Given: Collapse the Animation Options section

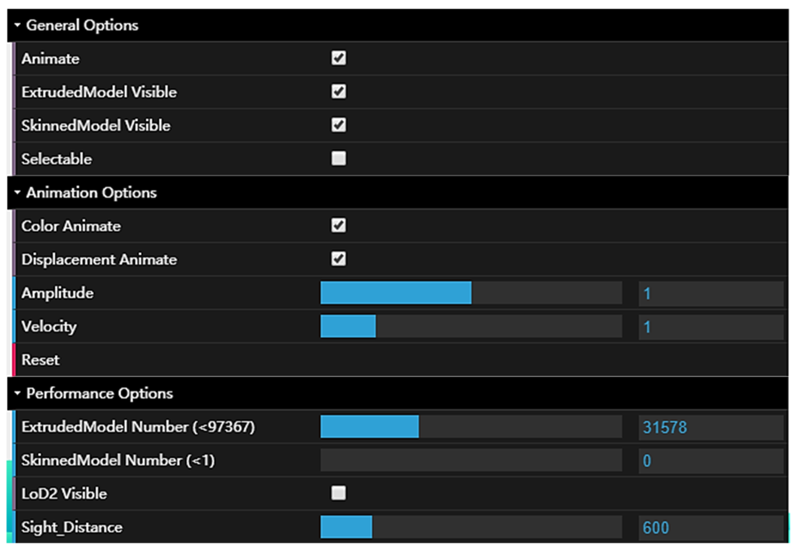Looking at the screenshot, I should pyautogui.click(x=17, y=193).
